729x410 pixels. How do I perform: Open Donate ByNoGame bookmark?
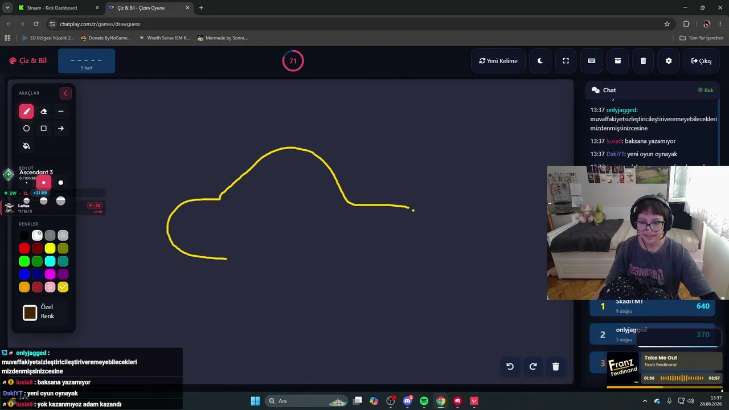coord(106,38)
